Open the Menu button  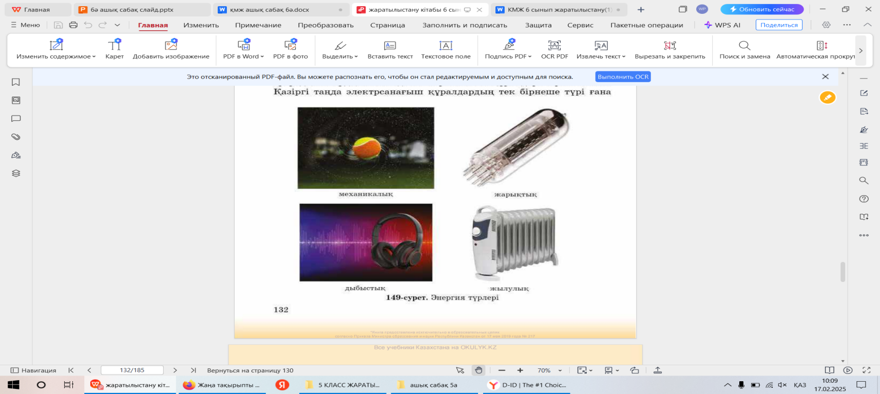point(25,25)
